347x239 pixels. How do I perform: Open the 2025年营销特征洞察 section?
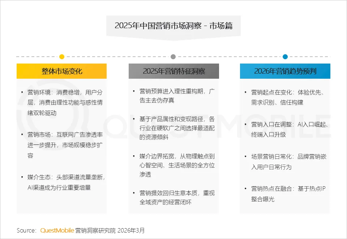[173, 71]
